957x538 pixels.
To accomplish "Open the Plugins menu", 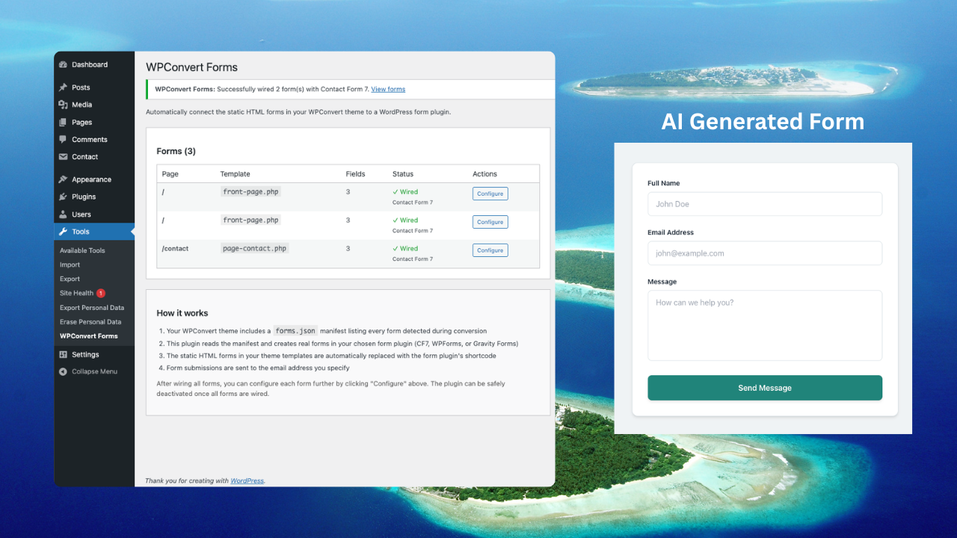I will [94, 197].
